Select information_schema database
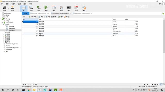 pyautogui.click(x=12, y=44)
